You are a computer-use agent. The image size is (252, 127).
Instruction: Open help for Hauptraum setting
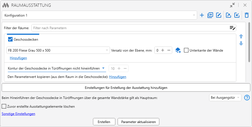(247, 98)
